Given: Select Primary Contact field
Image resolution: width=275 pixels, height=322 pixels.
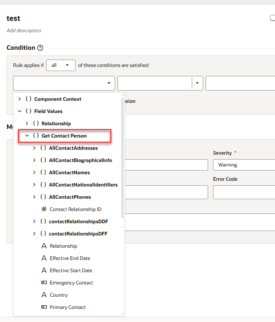Looking at the screenshot, I should point(68,307).
